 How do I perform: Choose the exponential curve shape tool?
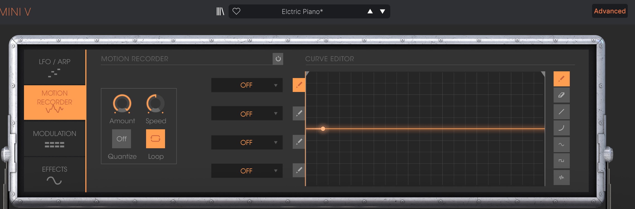click(561, 128)
